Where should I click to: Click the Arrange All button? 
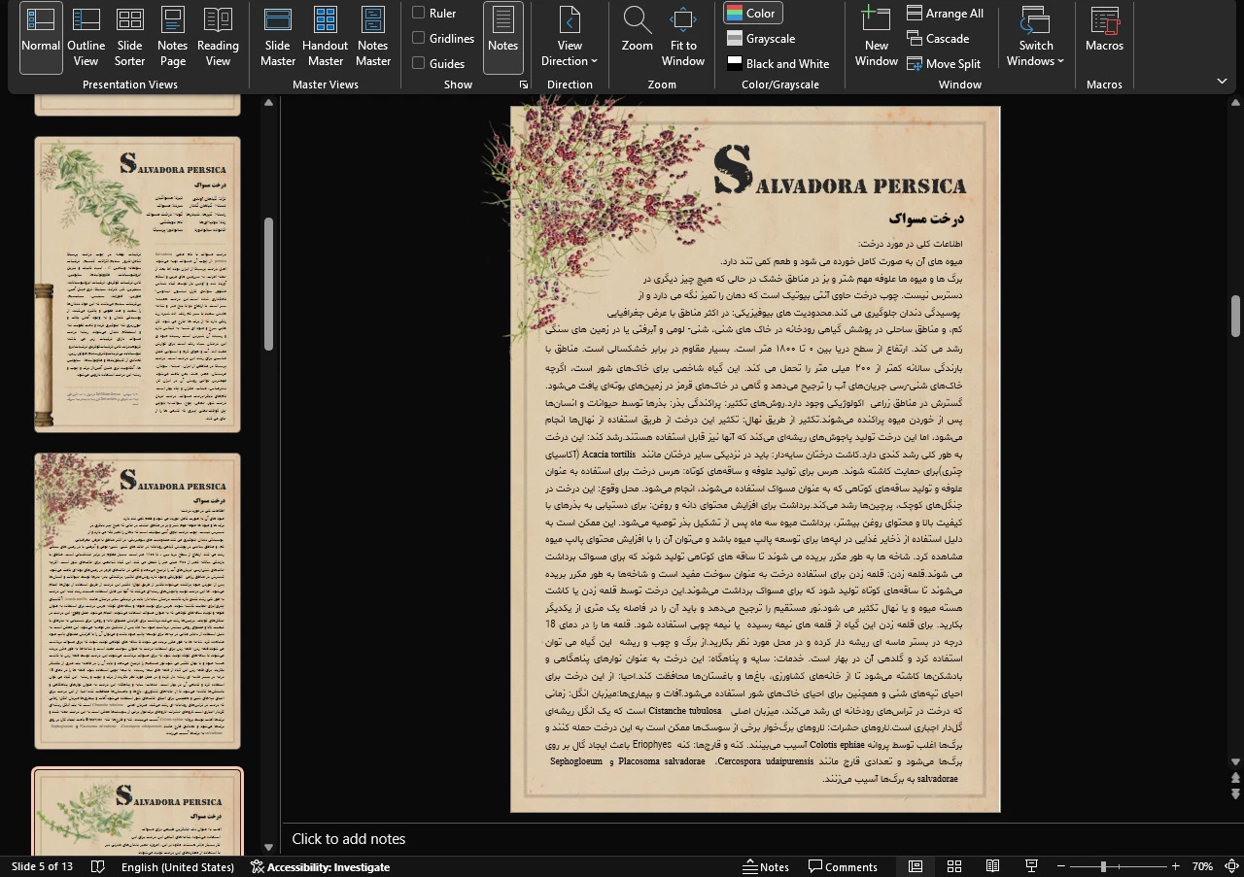[945, 14]
